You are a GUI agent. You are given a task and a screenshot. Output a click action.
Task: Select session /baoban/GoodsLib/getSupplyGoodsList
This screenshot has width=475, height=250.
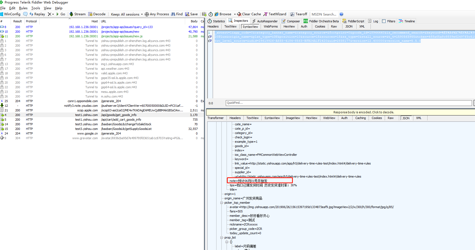[101, 129]
